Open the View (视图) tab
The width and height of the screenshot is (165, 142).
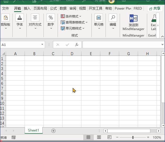coord(82,8)
